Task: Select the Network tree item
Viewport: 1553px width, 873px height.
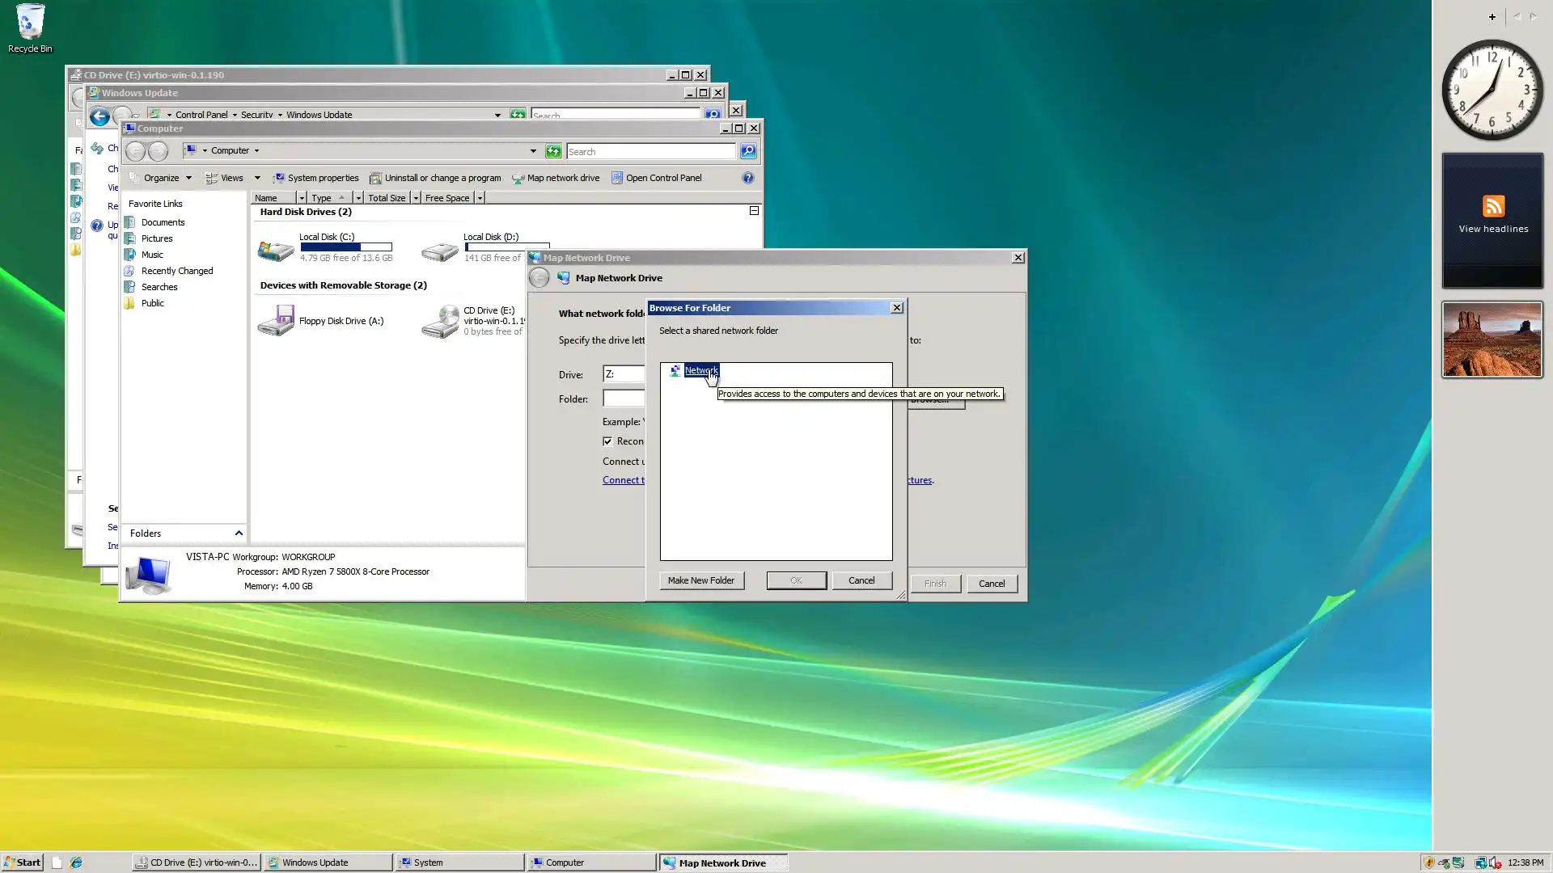Action: (700, 370)
